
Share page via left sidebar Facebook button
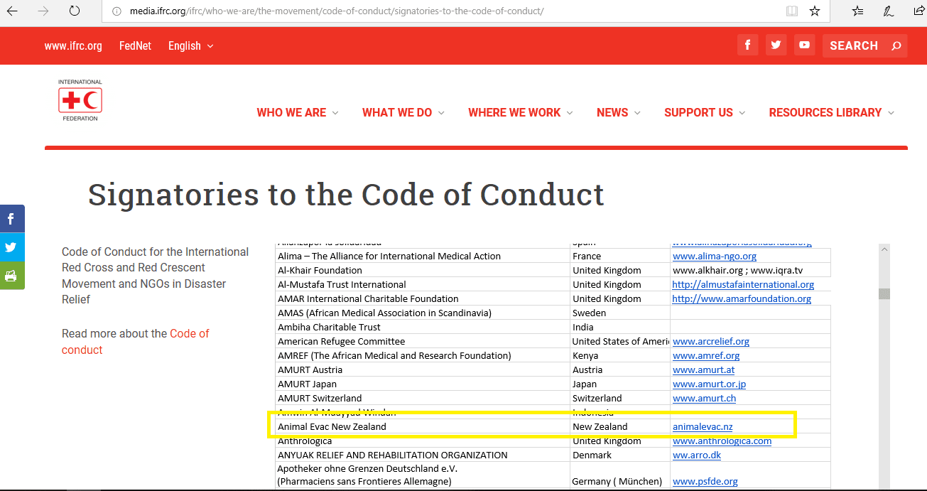tap(11, 219)
